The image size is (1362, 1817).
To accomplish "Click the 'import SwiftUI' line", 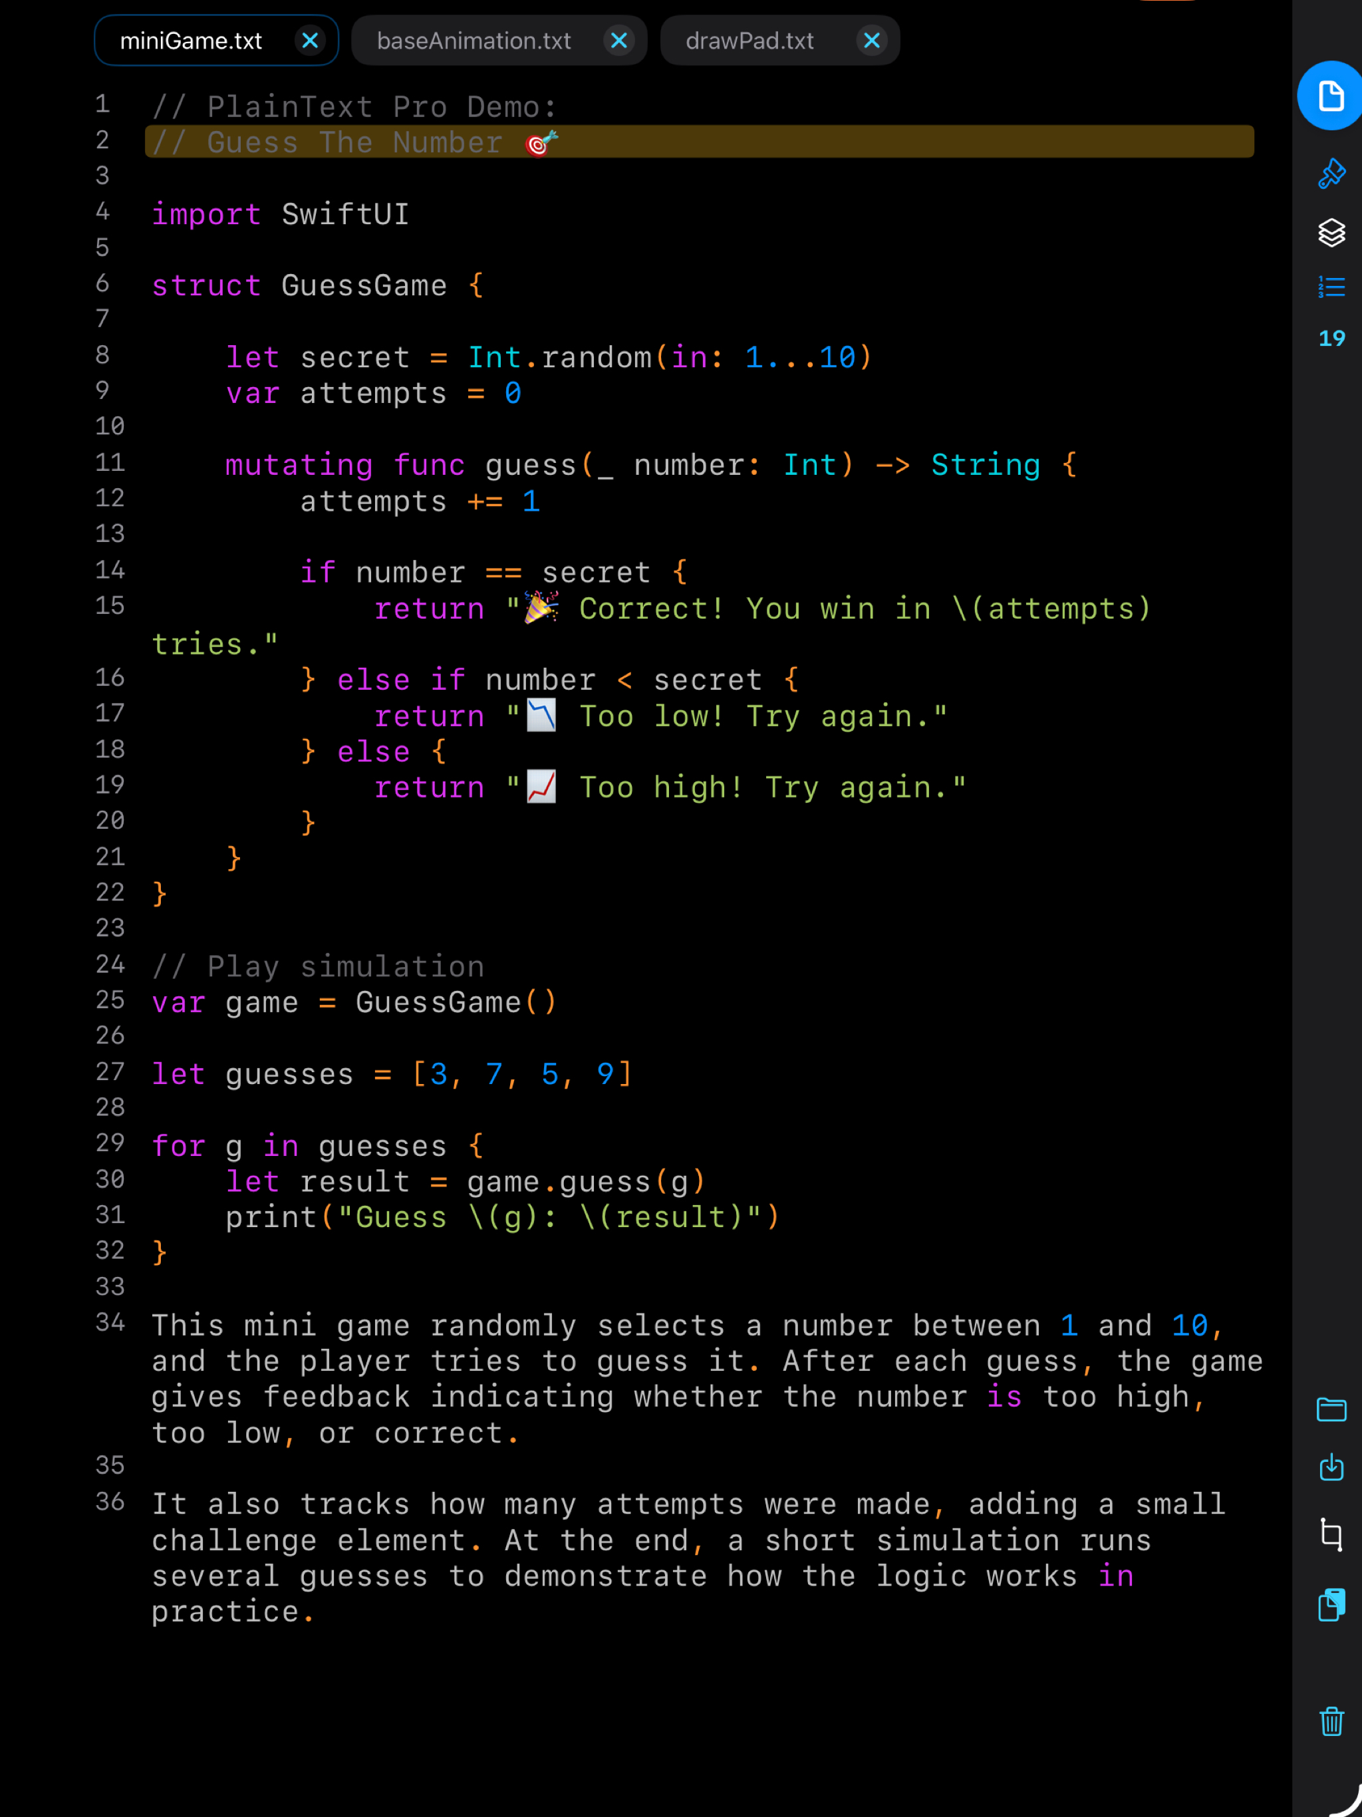I will [280, 214].
